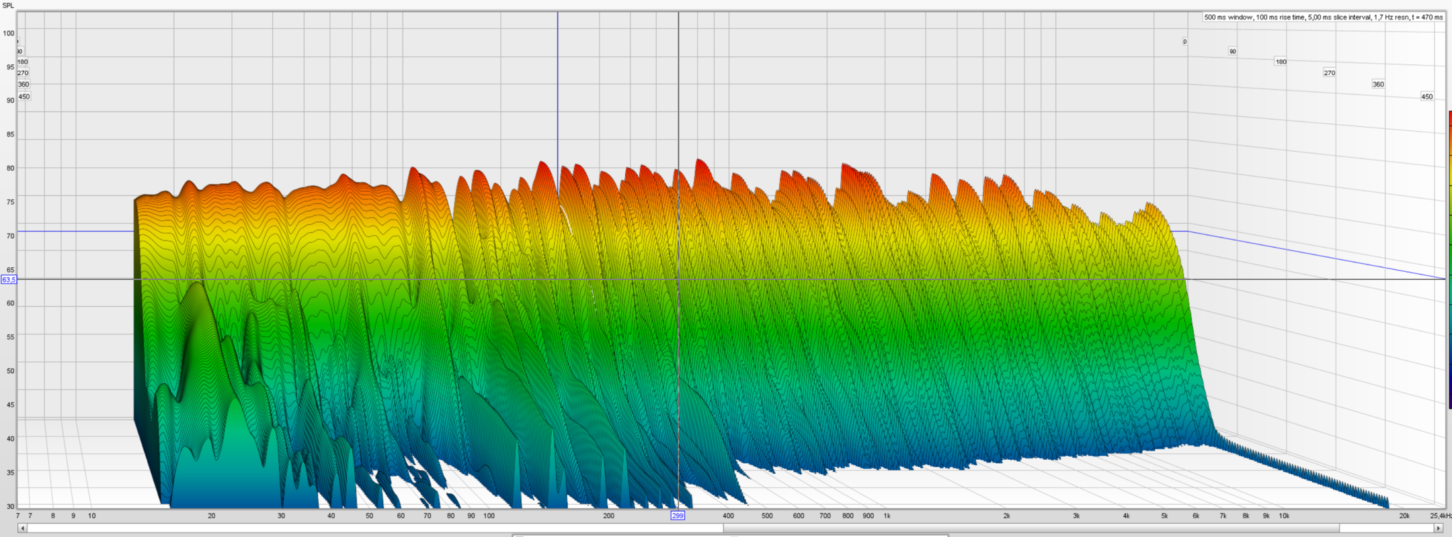Screen dimensions: 1452x537
Task: Click the '400' frequency axis label
Action: point(728,516)
